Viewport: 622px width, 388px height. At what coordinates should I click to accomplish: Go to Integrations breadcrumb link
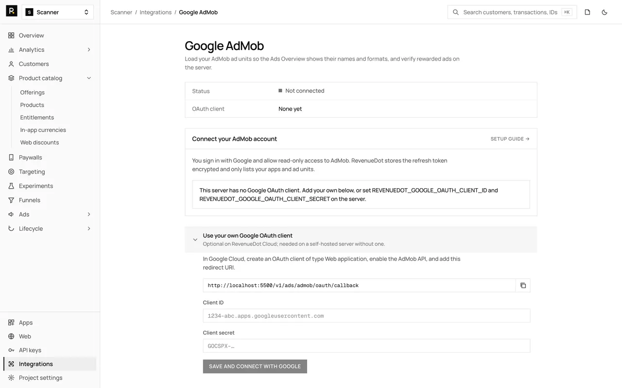pyautogui.click(x=155, y=12)
